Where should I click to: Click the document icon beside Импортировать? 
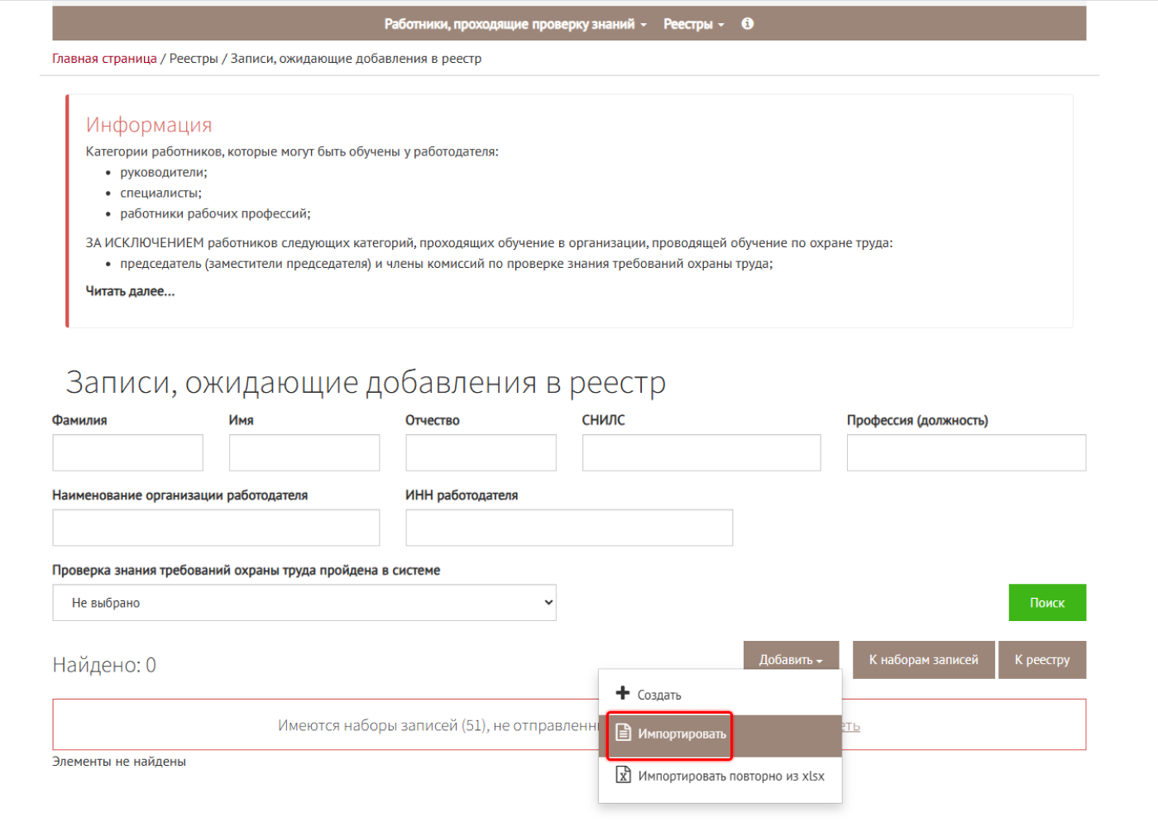tap(624, 733)
